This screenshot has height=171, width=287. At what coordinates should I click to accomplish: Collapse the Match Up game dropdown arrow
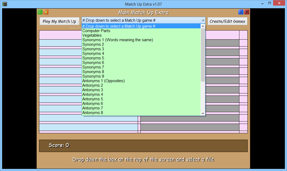click(x=203, y=20)
